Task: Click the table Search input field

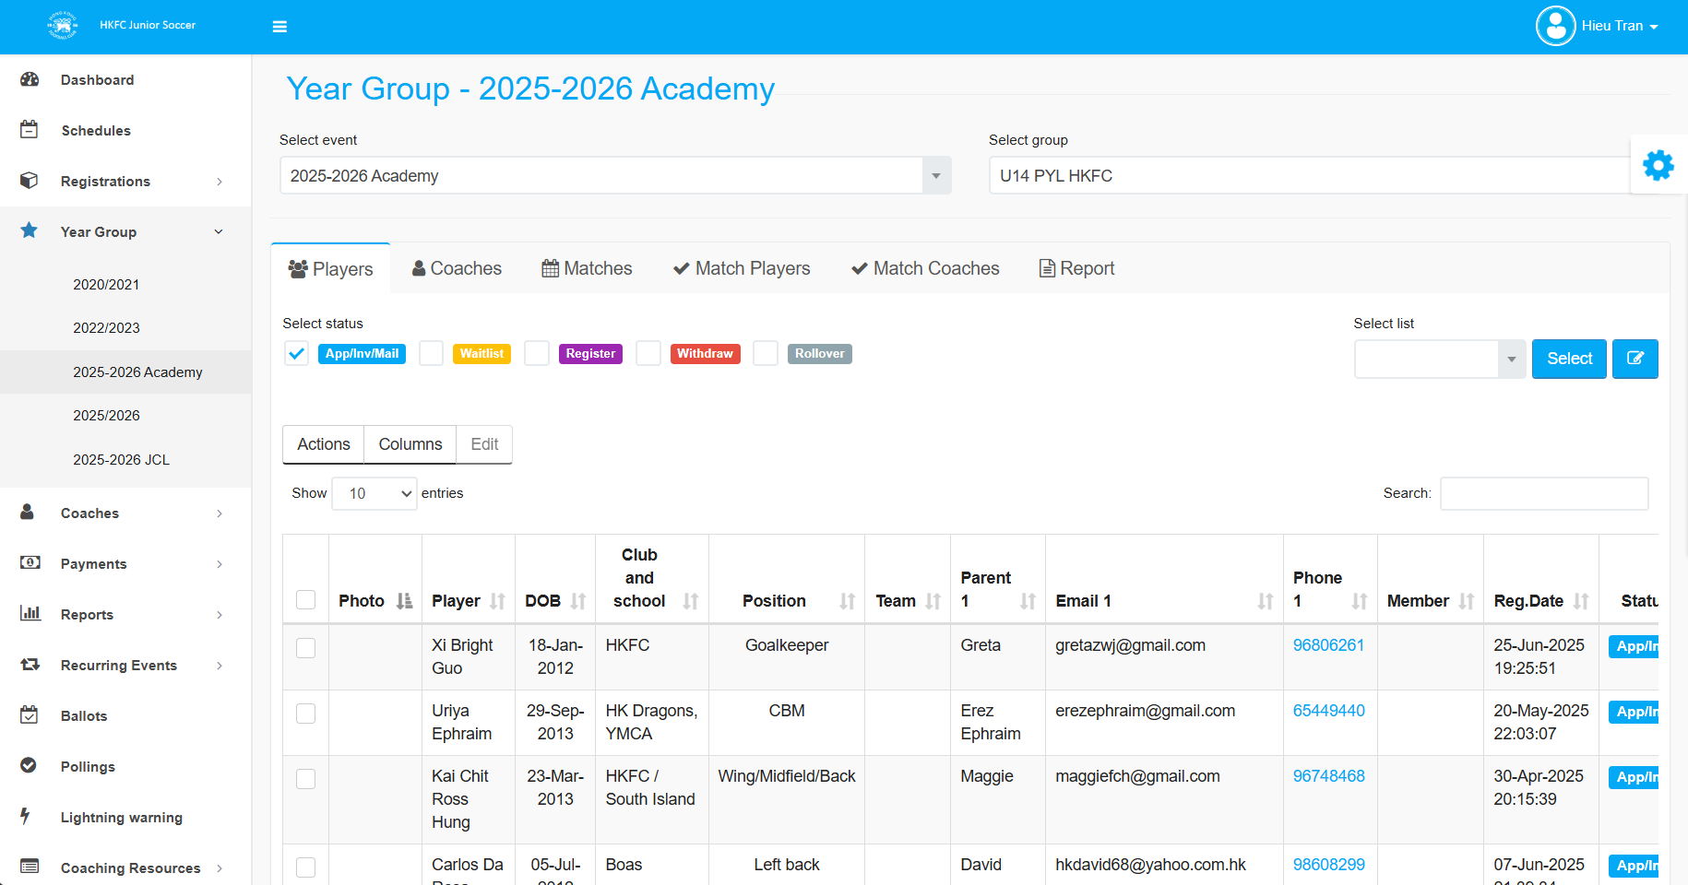Action: click(1543, 493)
